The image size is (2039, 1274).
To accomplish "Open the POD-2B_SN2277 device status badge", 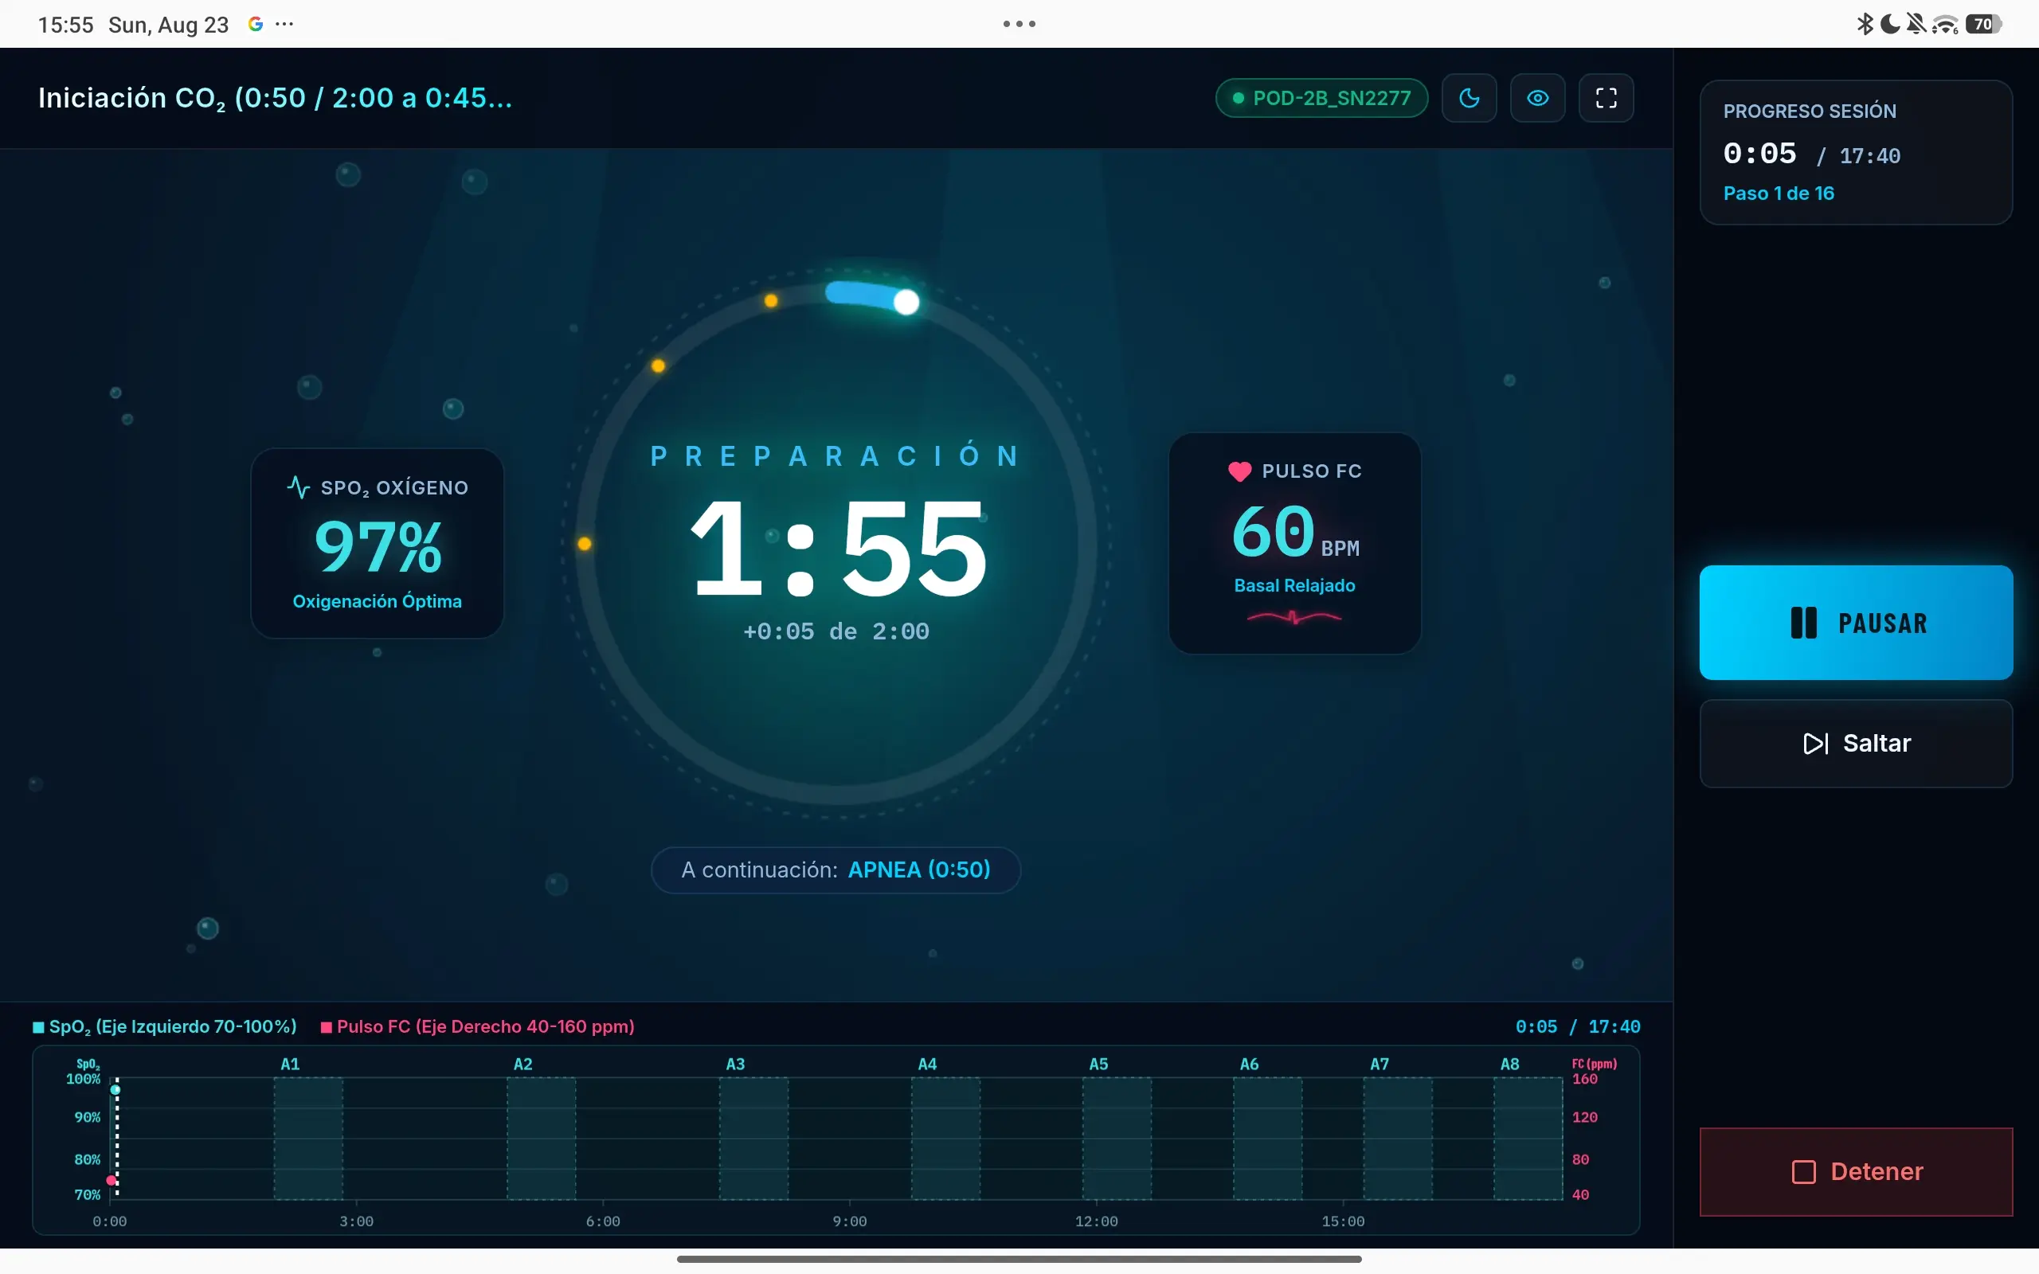I will 1321,98.
